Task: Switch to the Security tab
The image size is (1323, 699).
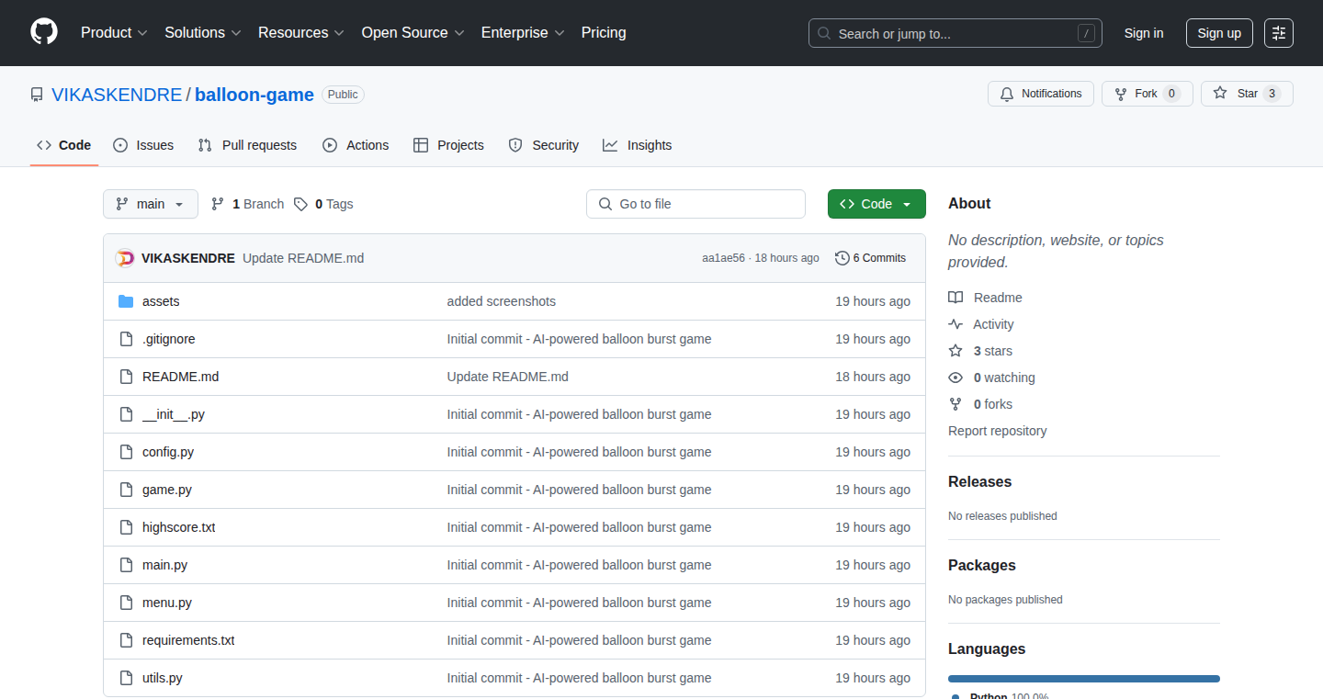Action: pos(544,145)
